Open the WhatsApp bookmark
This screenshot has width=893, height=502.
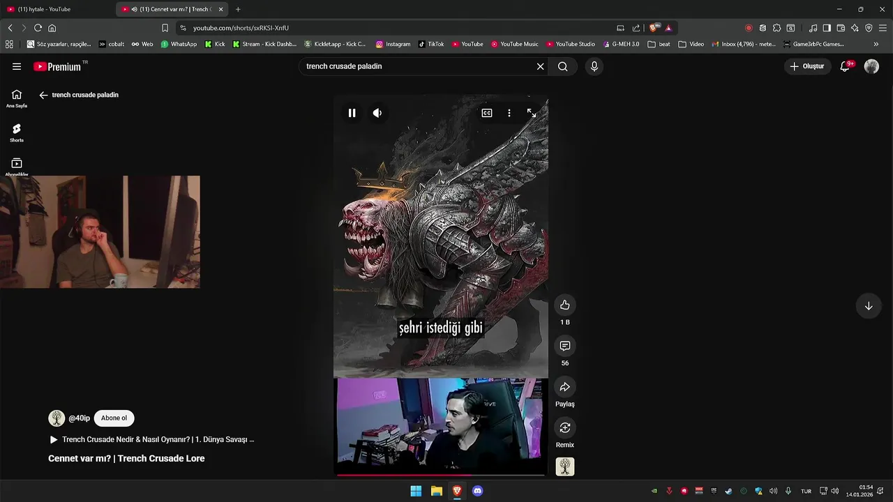point(179,44)
